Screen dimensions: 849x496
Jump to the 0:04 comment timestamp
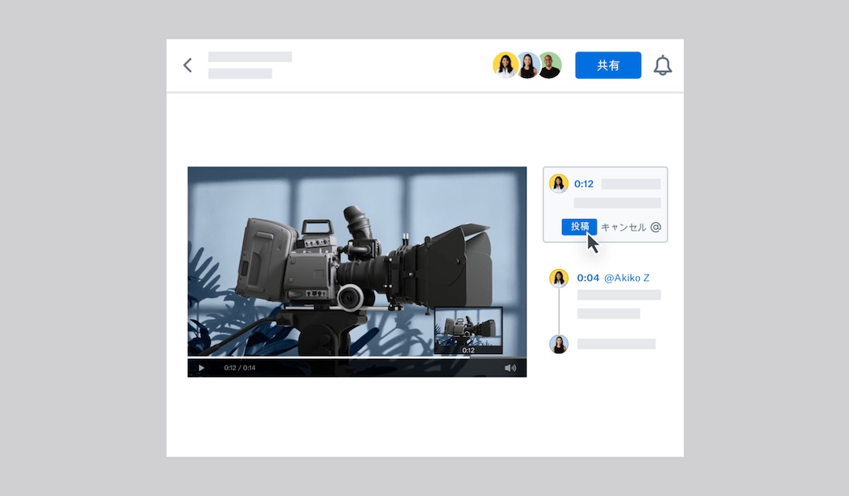(x=587, y=278)
